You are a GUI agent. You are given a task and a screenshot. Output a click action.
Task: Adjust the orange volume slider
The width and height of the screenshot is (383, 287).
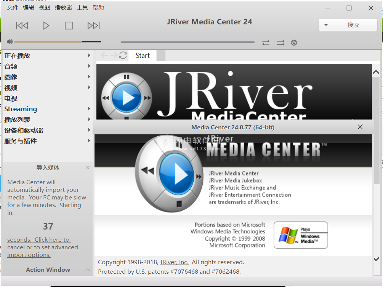(x=58, y=42)
